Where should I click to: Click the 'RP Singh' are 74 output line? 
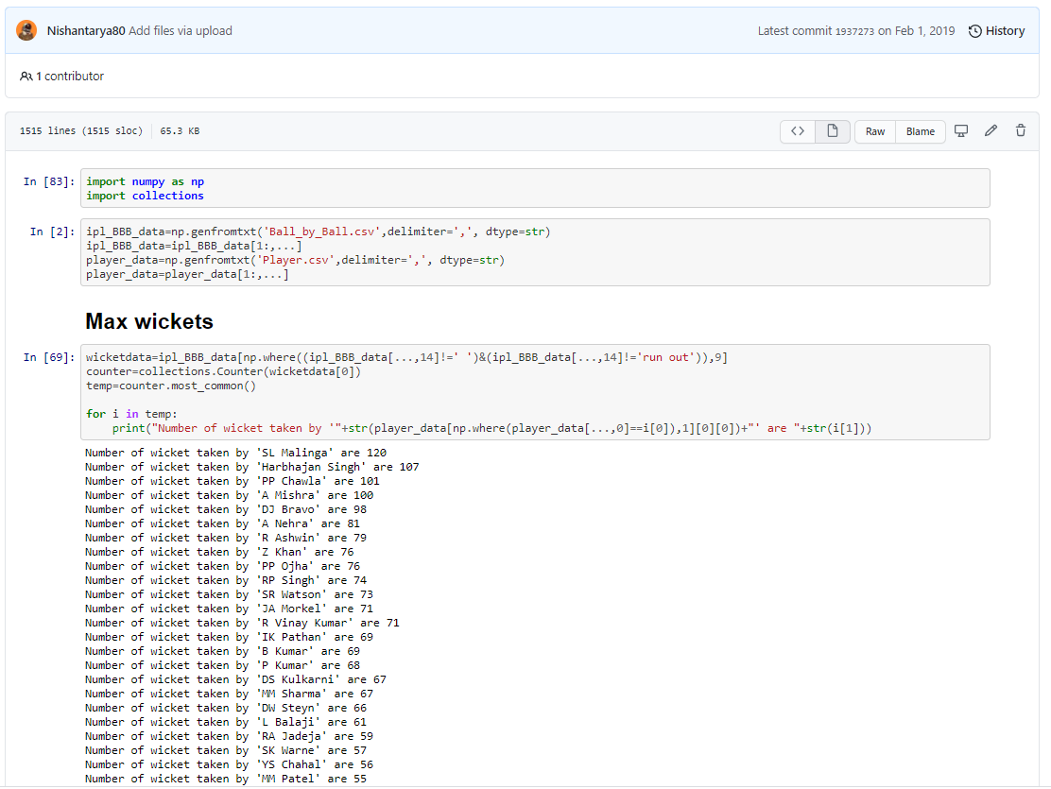[x=226, y=580]
